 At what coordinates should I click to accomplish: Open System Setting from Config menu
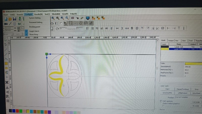pyautogui.click(x=35, y=18)
